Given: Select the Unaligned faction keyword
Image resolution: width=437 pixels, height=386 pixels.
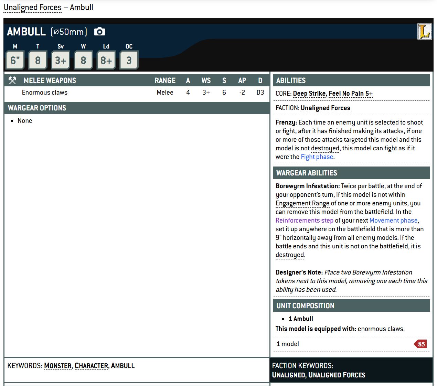Looking at the screenshot, I should pyautogui.click(x=288, y=375).
